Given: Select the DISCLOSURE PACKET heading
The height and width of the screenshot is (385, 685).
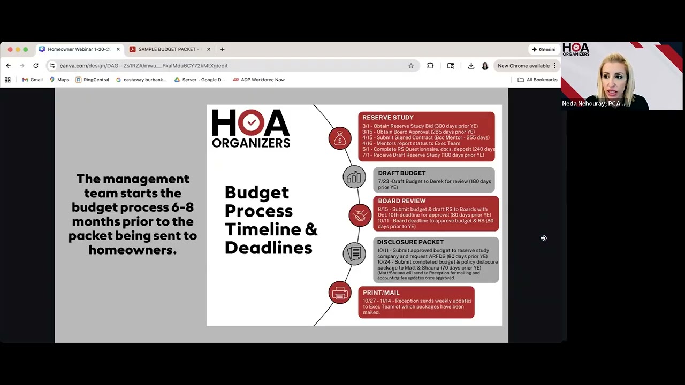Looking at the screenshot, I should pos(410,242).
